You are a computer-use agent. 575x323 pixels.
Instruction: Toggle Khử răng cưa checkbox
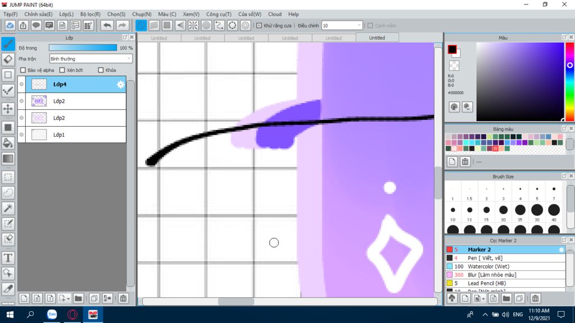[x=259, y=26]
